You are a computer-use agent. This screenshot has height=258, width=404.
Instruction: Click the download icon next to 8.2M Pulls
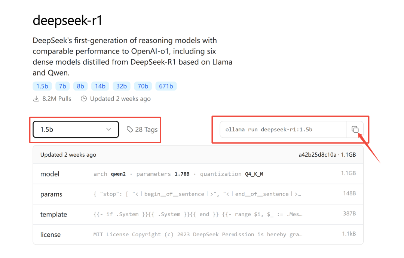point(36,99)
